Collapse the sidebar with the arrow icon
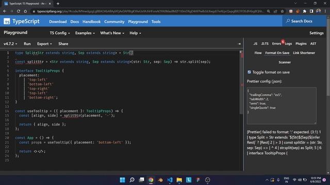This screenshot has height=185, width=330. tap(239, 44)
